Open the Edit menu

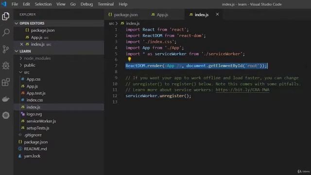tap(26, 4)
